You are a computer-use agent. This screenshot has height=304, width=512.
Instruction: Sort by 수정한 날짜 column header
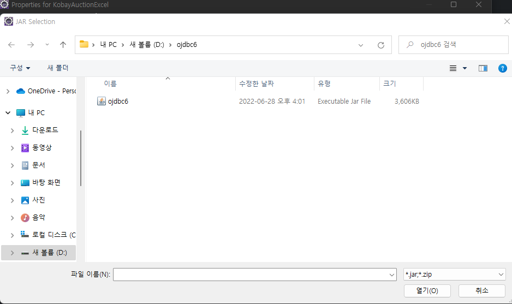[x=257, y=84]
